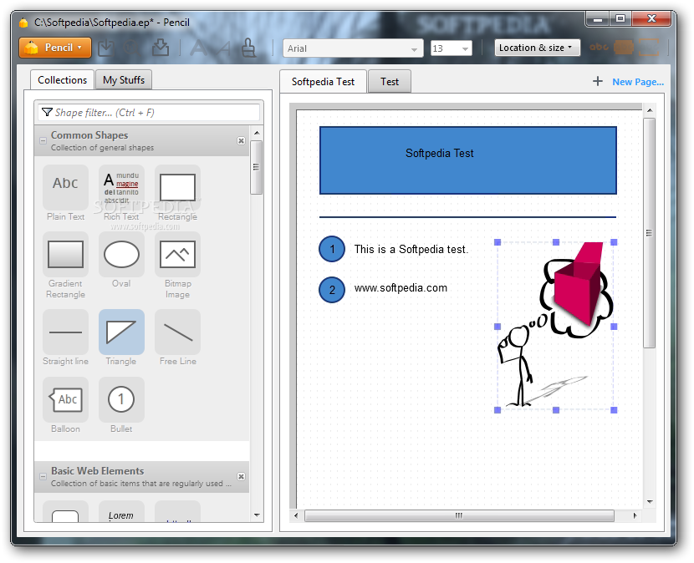
Task: Click the slanted A font toolbar icon
Action: 224,48
